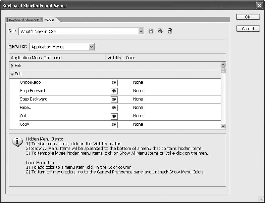Set color for Undo/Redo from None
The height and width of the screenshot is (203, 265).
[x=138, y=82]
